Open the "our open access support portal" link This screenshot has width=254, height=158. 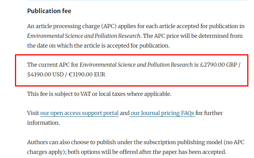point(79,113)
